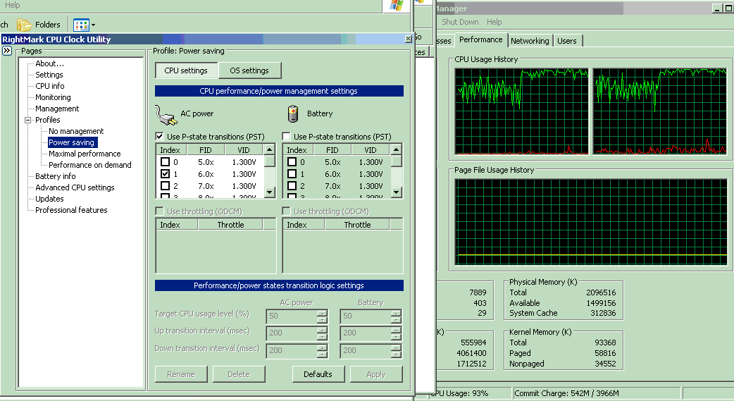Click the Battery icon

[293, 113]
